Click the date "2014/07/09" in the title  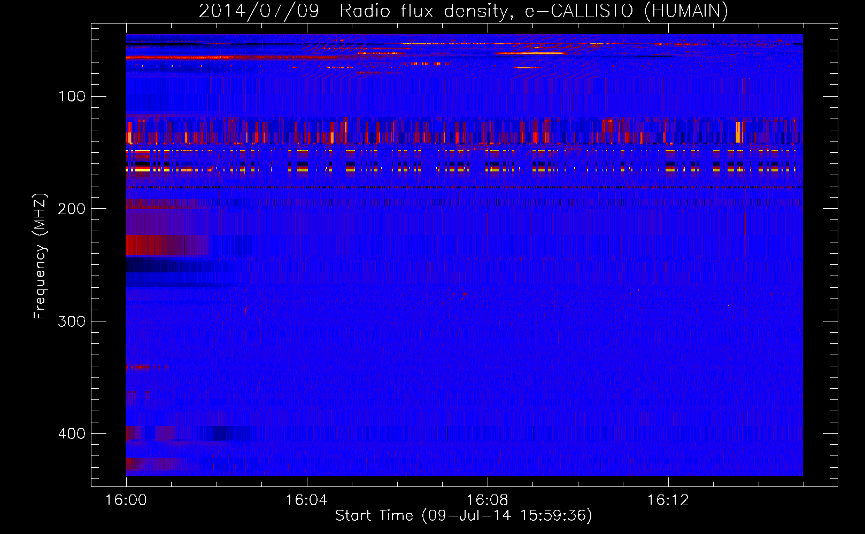[259, 11]
